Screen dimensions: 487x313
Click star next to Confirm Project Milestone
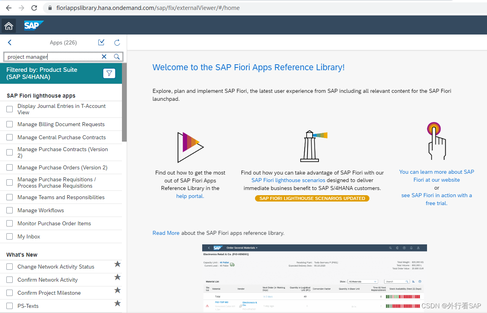click(x=117, y=290)
